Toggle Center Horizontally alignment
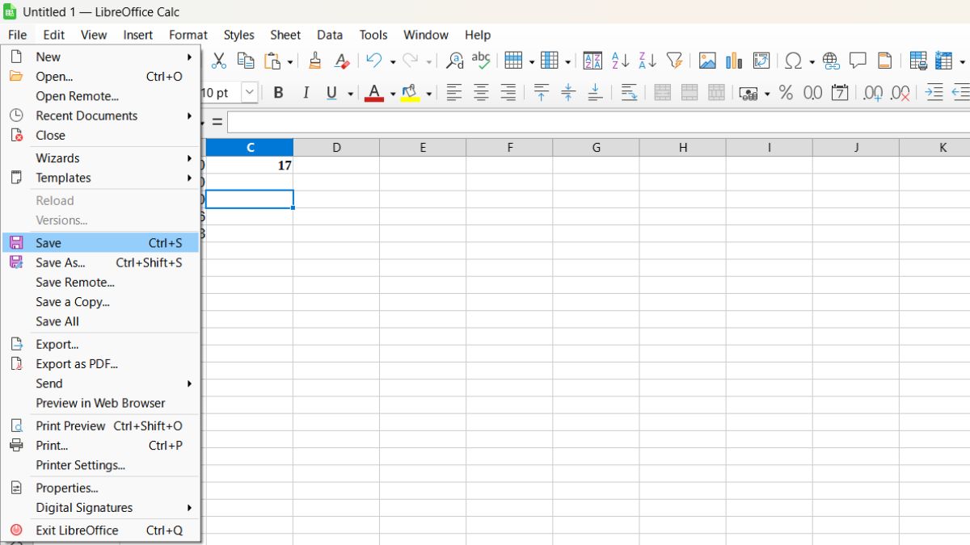This screenshot has height=545, width=970. coord(481,93)
